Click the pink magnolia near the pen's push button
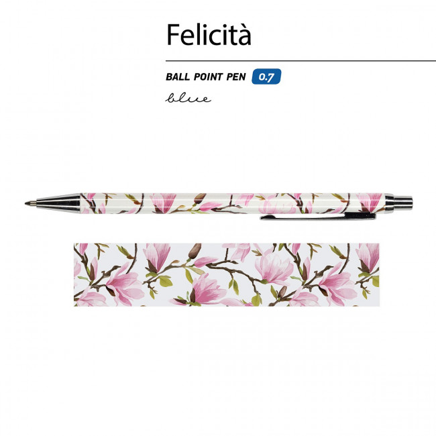Image resolution: width=436 pixels, height=436 pixels. (x=370, y=203)
